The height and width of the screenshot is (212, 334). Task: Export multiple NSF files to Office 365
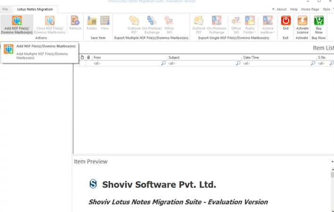(x=169, y=24)
